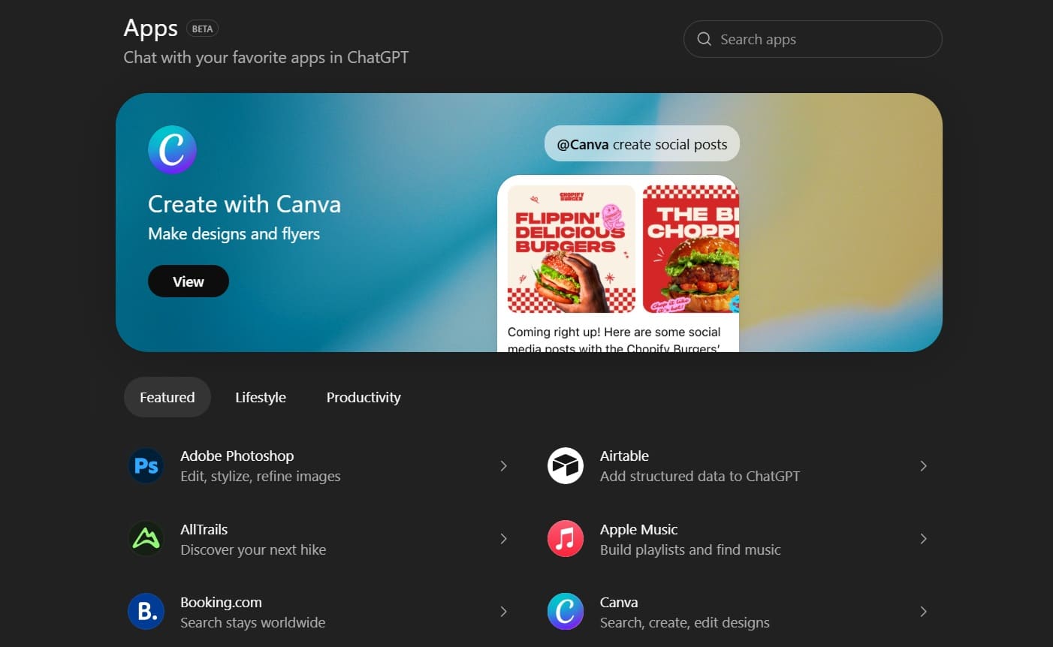
Task: Click the Canva icon in the app list
Action: pyautogui.click(x=566, y=611)
